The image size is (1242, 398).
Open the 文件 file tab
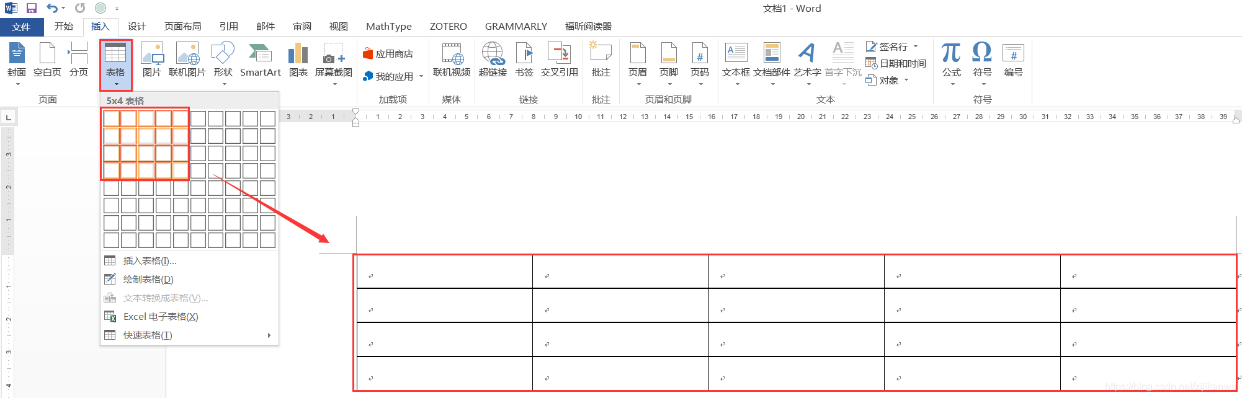click(x=22, y=27)
